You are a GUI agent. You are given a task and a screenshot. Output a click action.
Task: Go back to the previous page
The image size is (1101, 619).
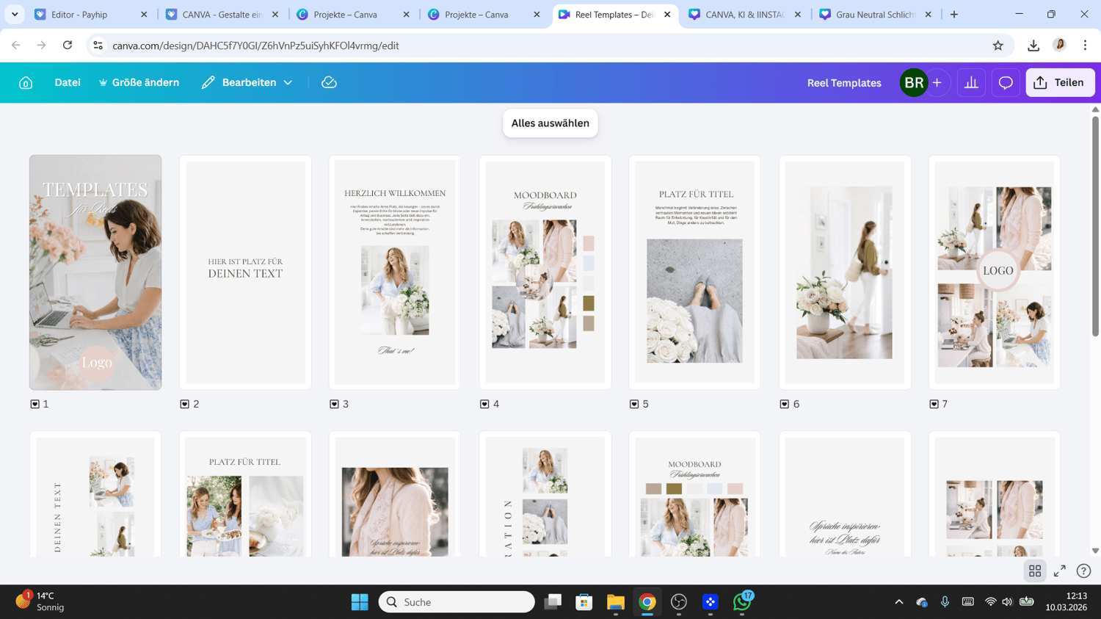tap(16, 46)
